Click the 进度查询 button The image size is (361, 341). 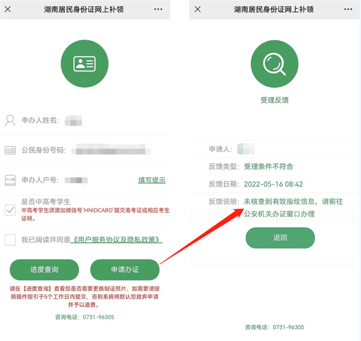pos(44,269)
